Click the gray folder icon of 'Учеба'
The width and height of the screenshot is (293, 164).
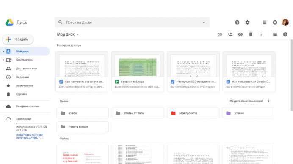point(63,113)
